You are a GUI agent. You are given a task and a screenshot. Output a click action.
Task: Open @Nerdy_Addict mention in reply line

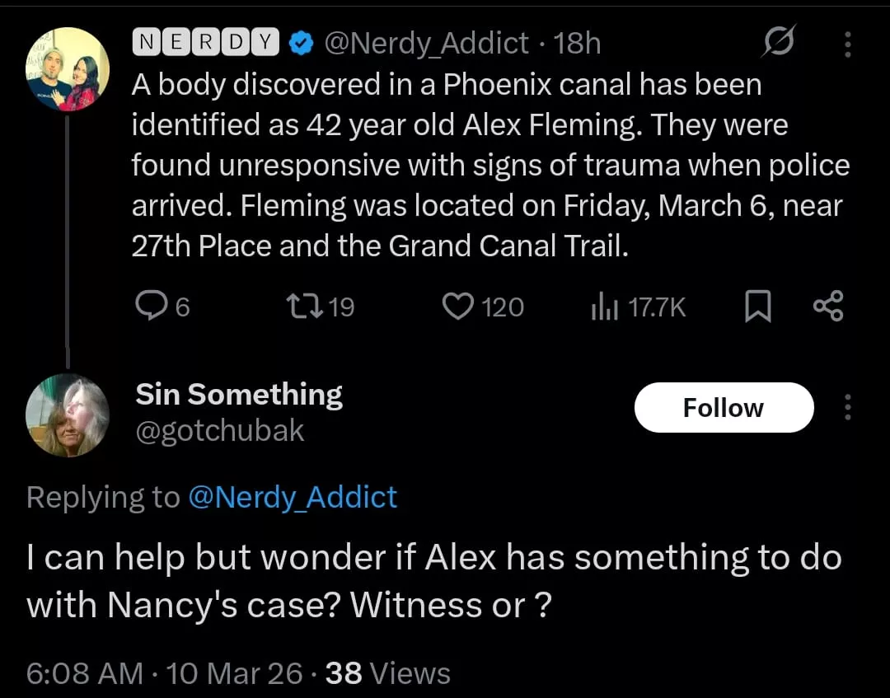tap(293, 497)
